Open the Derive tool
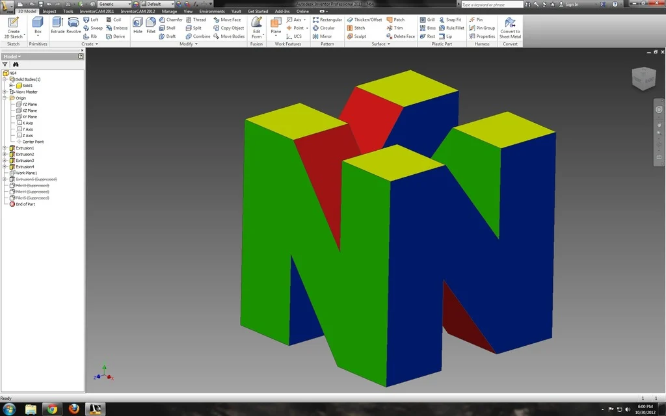This screenshot has height=416, width=666. point(116,36)
